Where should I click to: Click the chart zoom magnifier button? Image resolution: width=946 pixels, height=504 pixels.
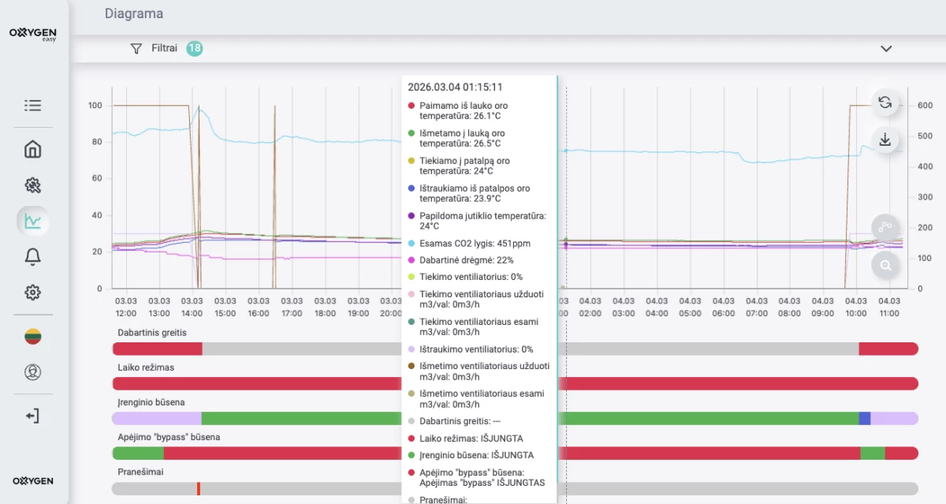885,265
